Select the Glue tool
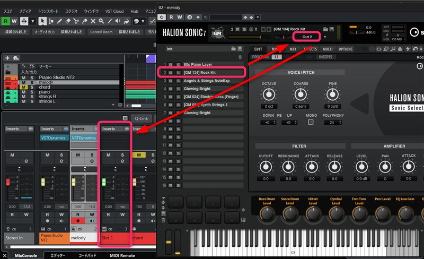This screenshot has width=424, height=259. coord(85,21)
